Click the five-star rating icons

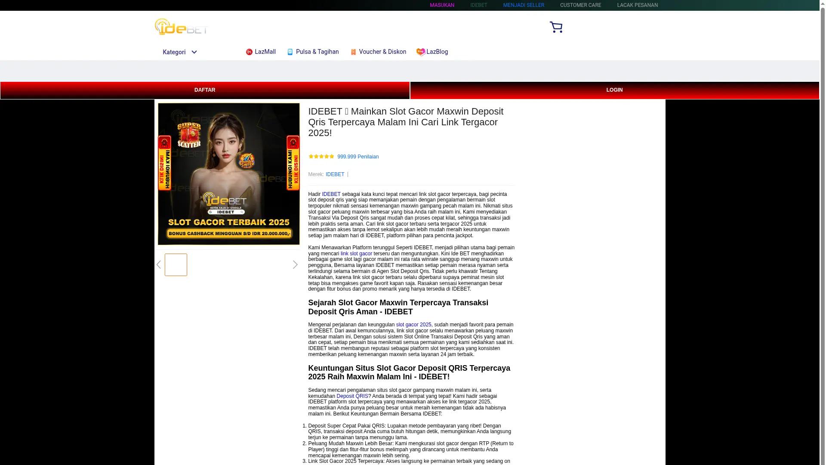pos(321,157)
